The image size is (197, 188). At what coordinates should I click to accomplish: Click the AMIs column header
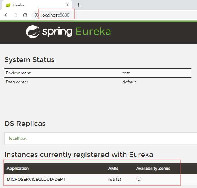[x=113, y=168]
